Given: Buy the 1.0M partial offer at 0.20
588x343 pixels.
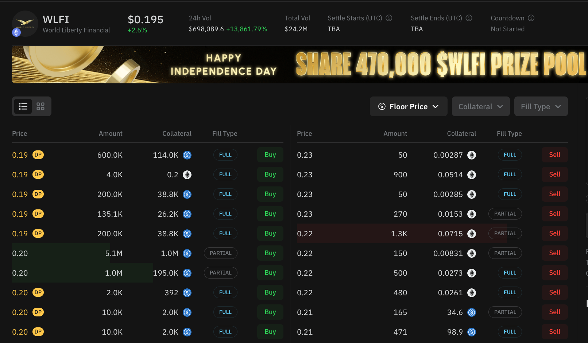Looking at the screenshot, I should coord(270,273).
